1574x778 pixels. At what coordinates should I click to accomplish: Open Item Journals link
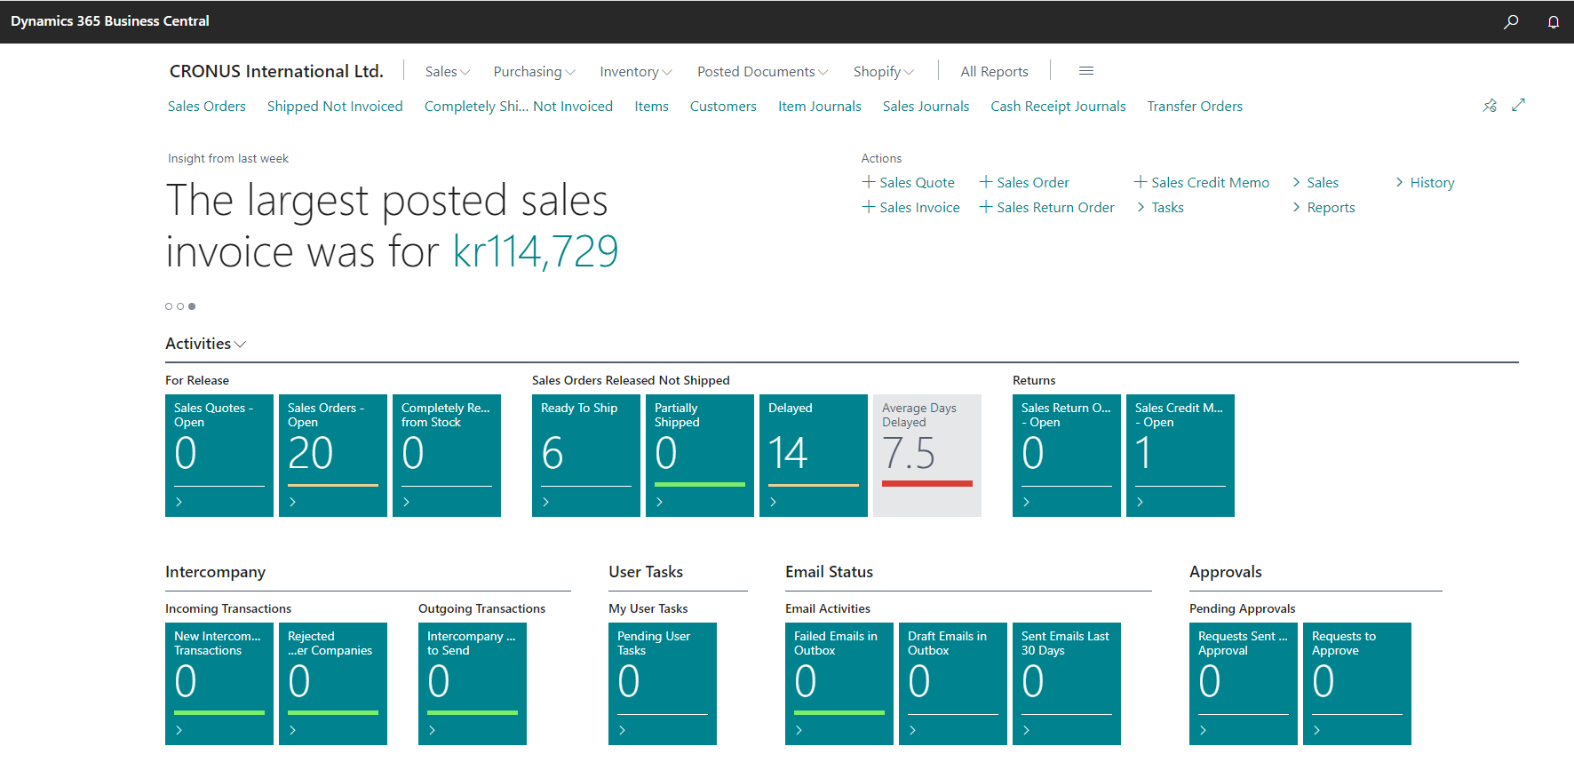tap(820, 106)
